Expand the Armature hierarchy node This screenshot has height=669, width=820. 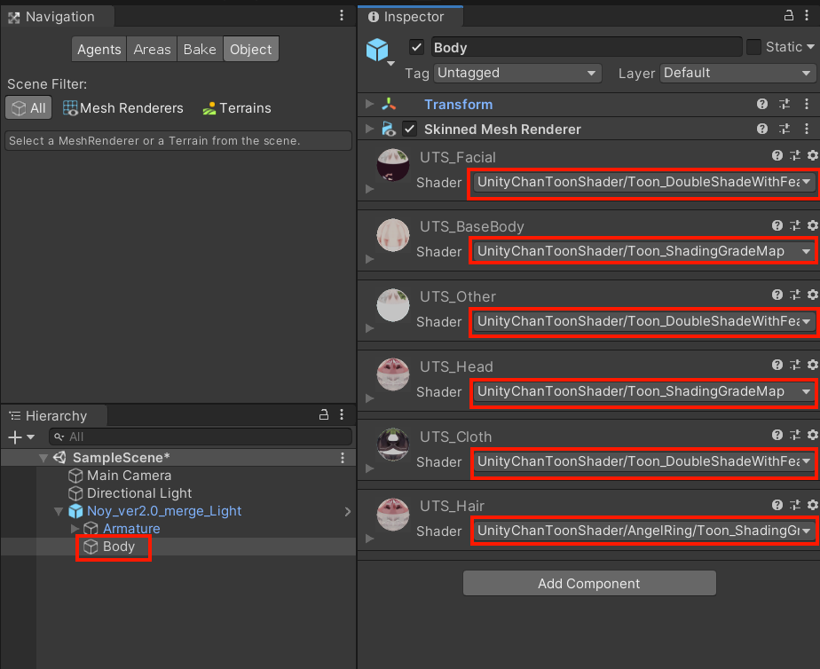pos(75,529)
